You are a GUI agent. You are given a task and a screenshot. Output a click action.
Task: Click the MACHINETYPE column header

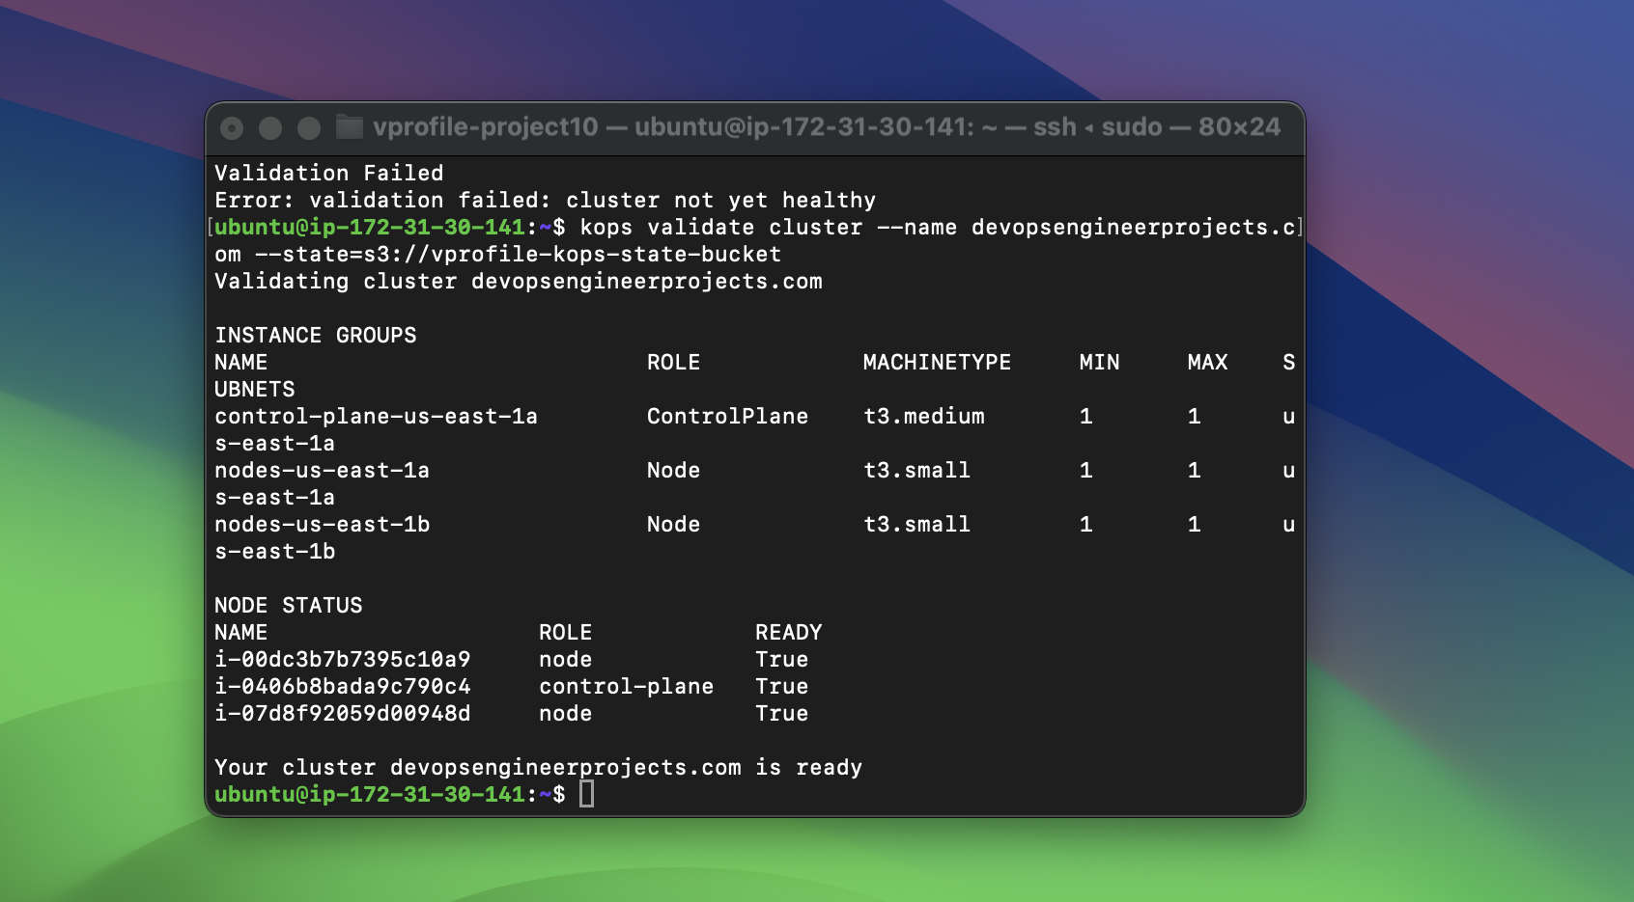937,362
